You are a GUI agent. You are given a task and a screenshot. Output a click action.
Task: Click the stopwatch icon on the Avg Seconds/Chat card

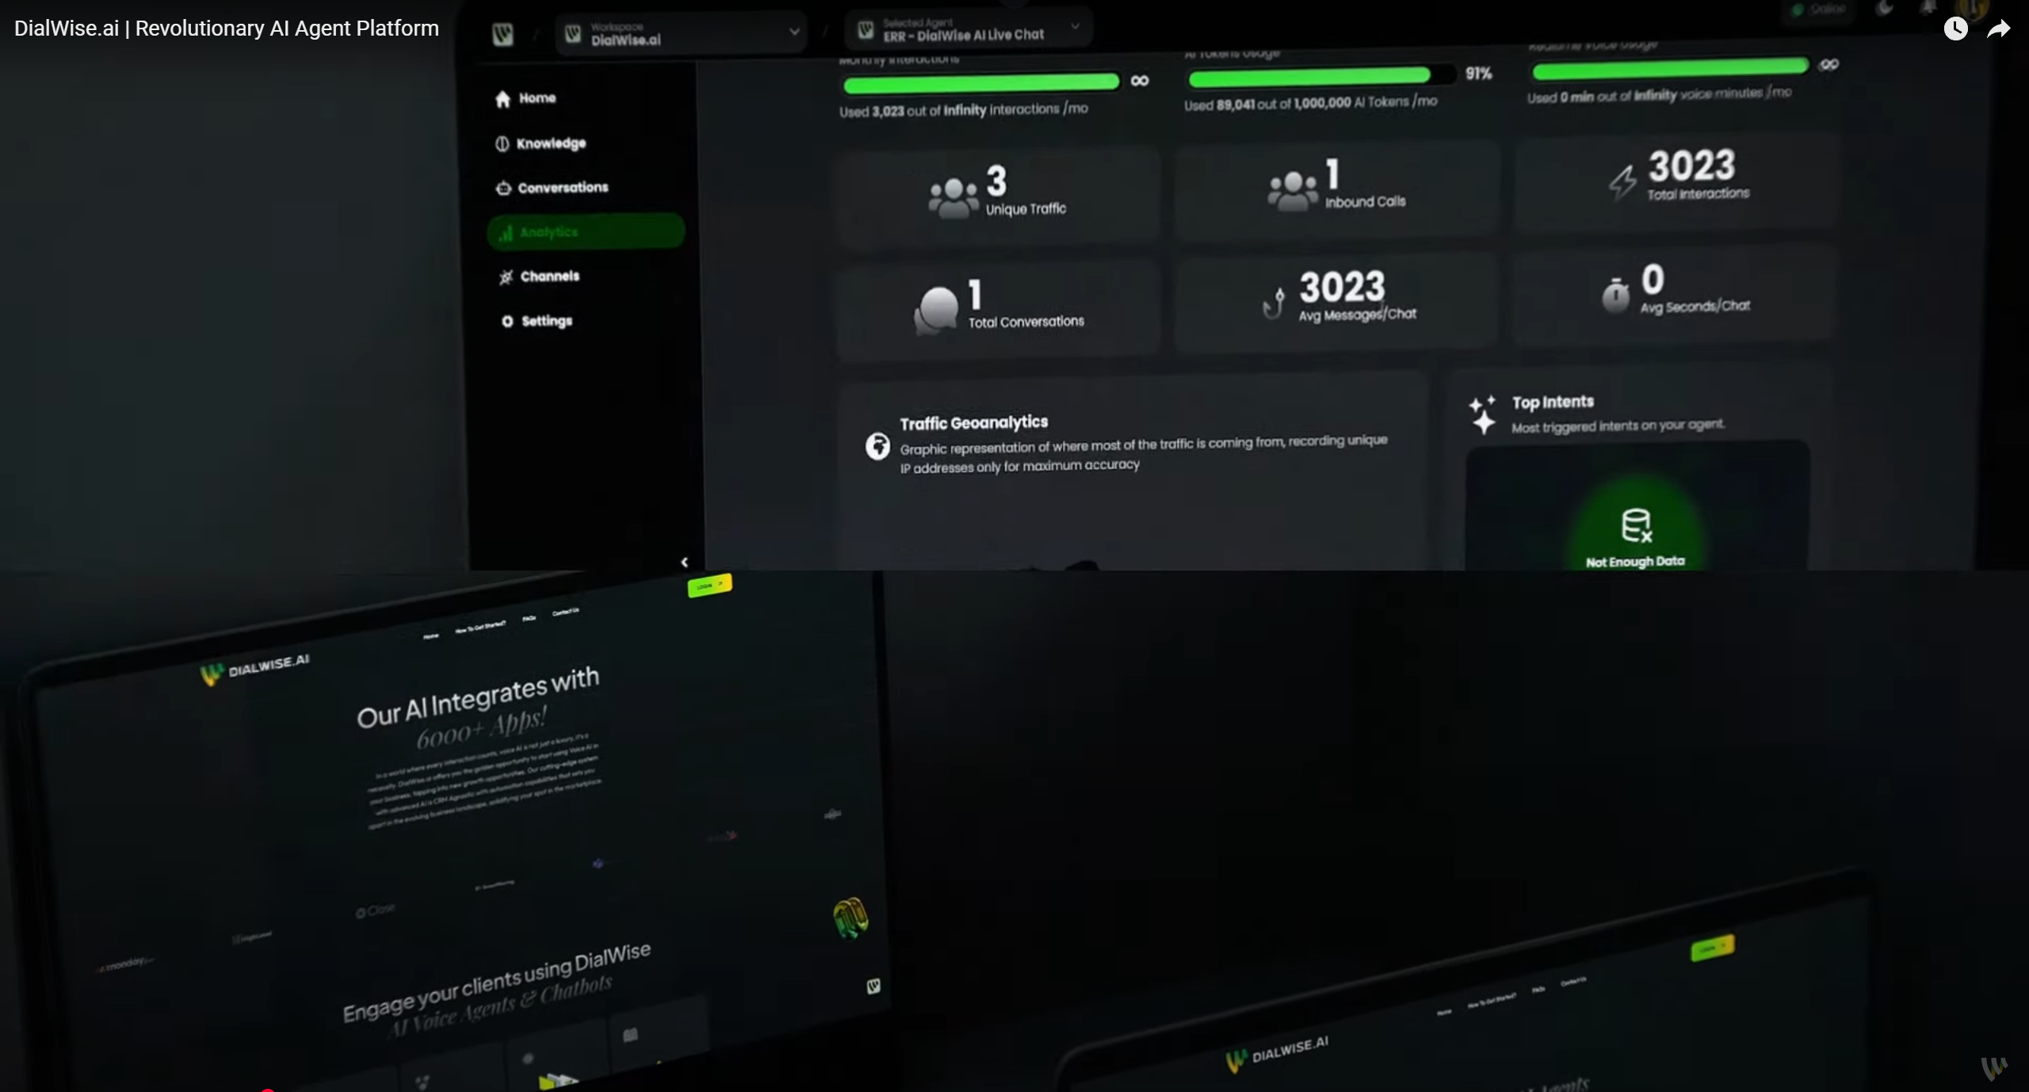pyautogui.click(x=1615, y=294)
